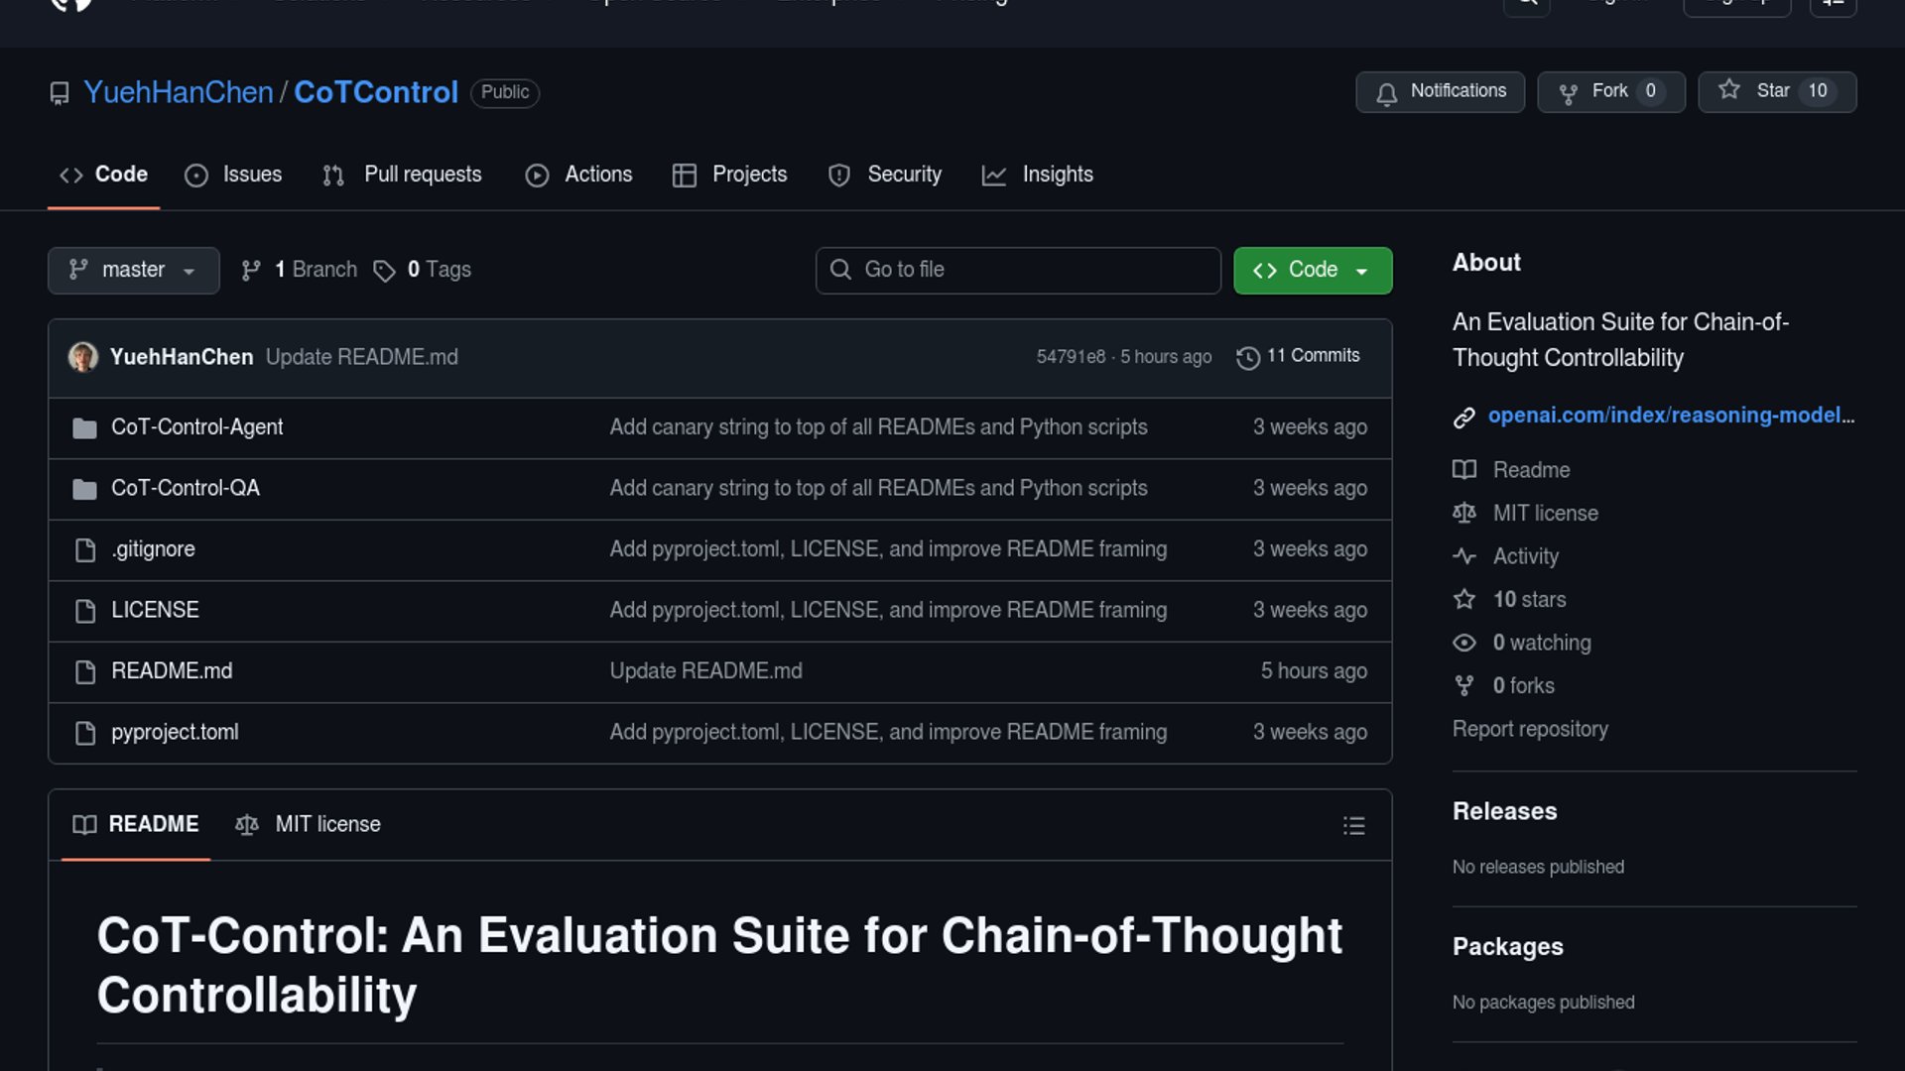The height and width of the screenshot is (1071, 1905).
Task: Click YuehHanChen's avatar thumbnail
Action: click(83, 357)
